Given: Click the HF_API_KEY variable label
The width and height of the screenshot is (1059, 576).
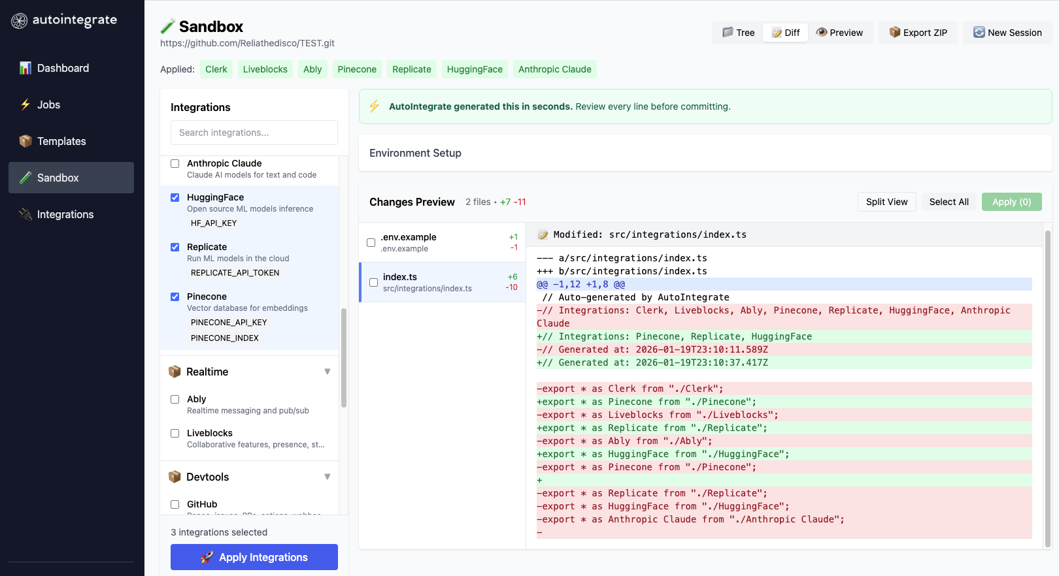Looking at the screenshot, I should coord(214,223).
